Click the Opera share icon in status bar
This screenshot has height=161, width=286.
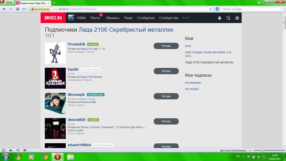coord(18,150)
